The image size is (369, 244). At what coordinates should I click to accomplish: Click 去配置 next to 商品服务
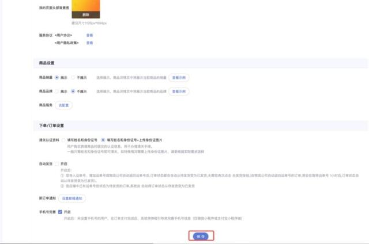click(63, 105)
